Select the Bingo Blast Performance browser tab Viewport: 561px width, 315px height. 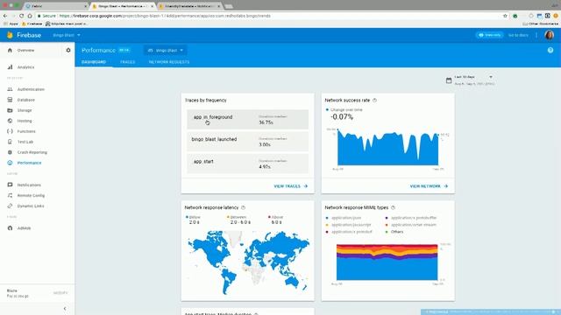[x=122, y=6]
